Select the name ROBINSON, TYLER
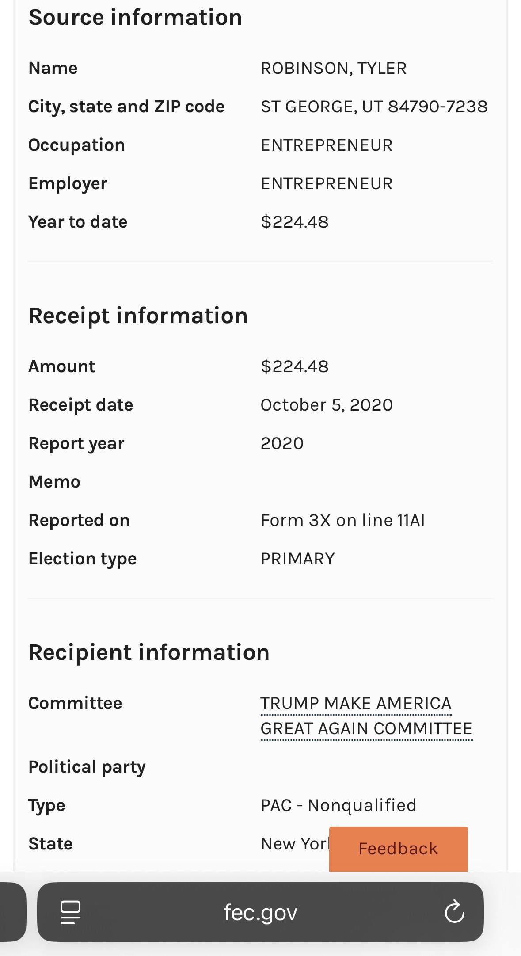 (334, 68)
